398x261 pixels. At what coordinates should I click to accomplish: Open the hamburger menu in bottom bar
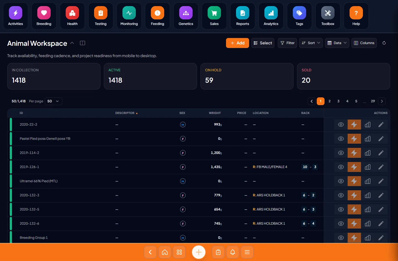point(247,252)
